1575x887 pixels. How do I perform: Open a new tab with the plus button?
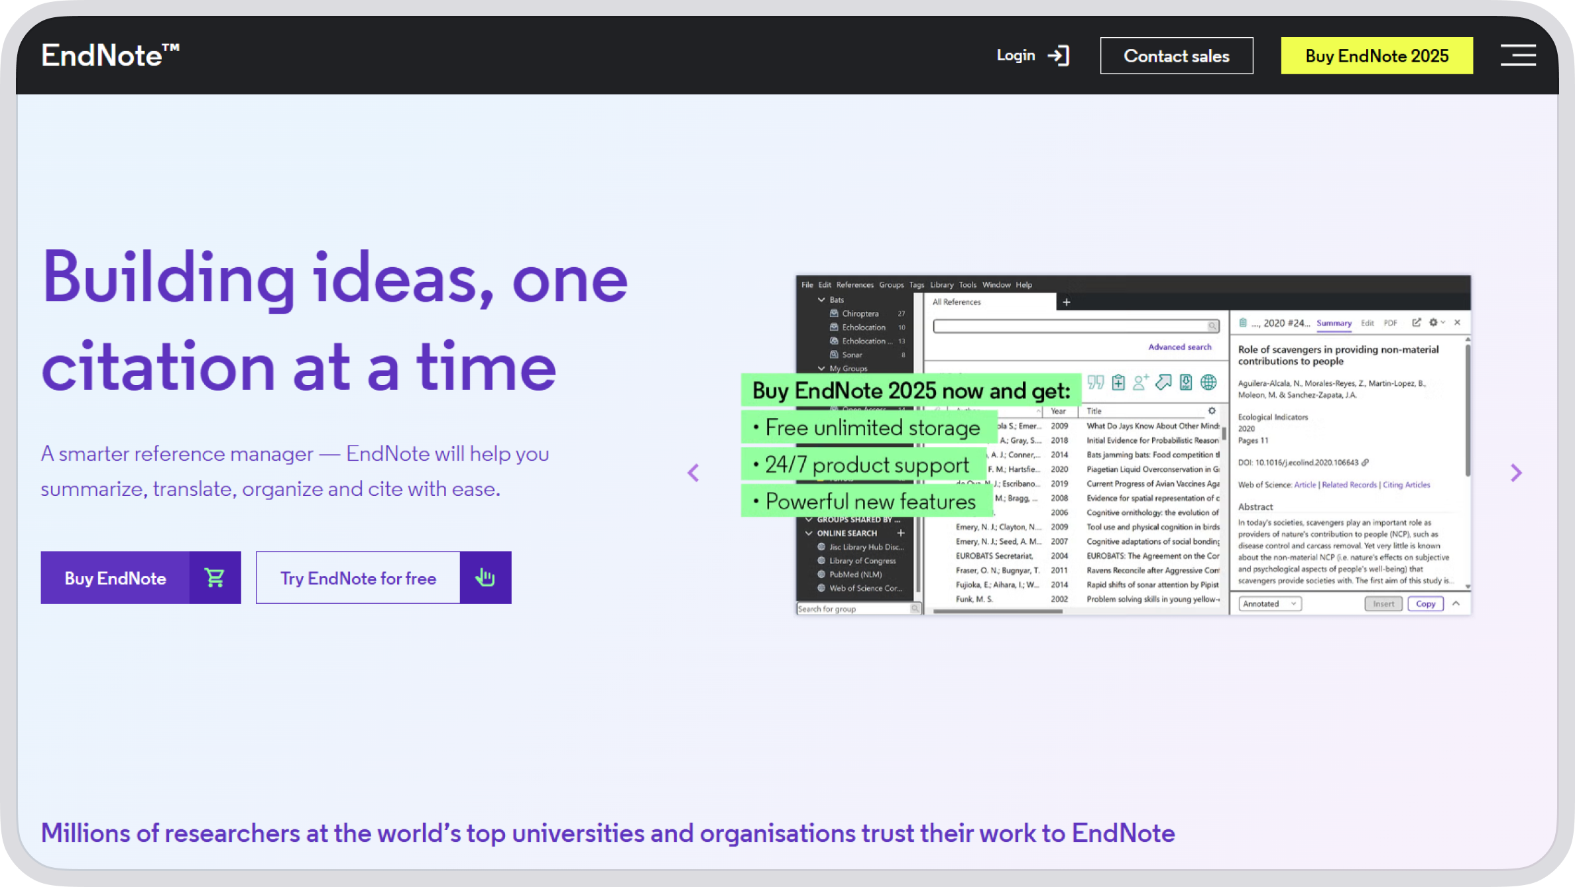pyautogui.click(x=1066, y=302)
